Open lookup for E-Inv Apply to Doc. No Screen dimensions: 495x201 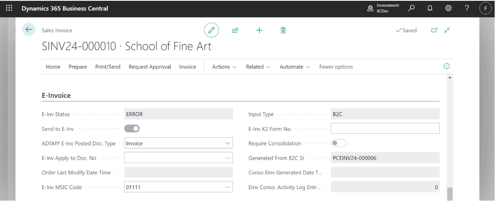click(227, 158)
